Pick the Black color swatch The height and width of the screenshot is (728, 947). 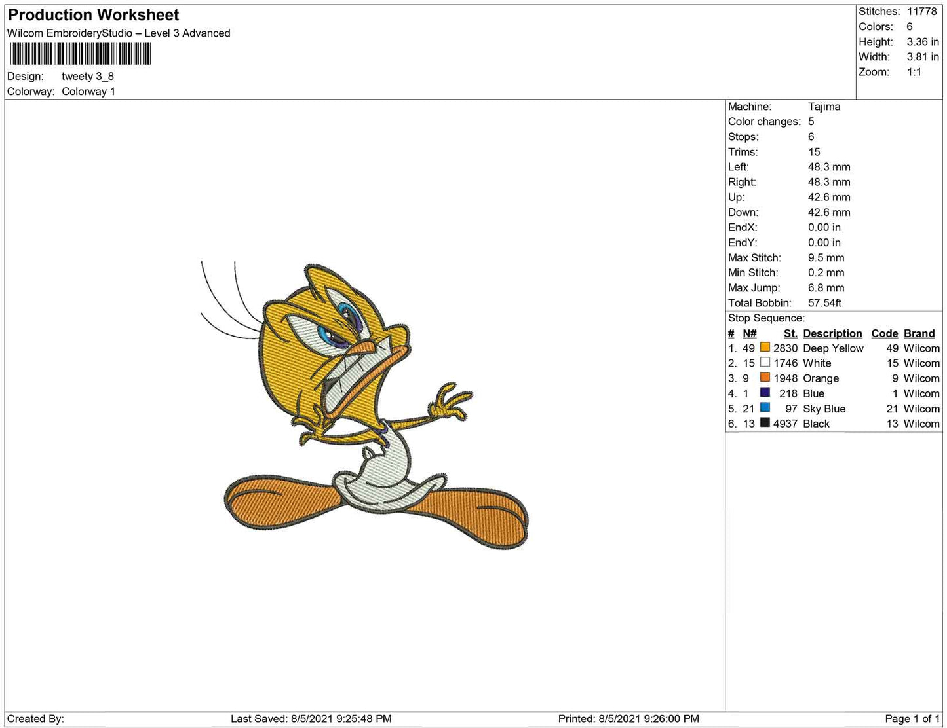(x=765, y=423)
